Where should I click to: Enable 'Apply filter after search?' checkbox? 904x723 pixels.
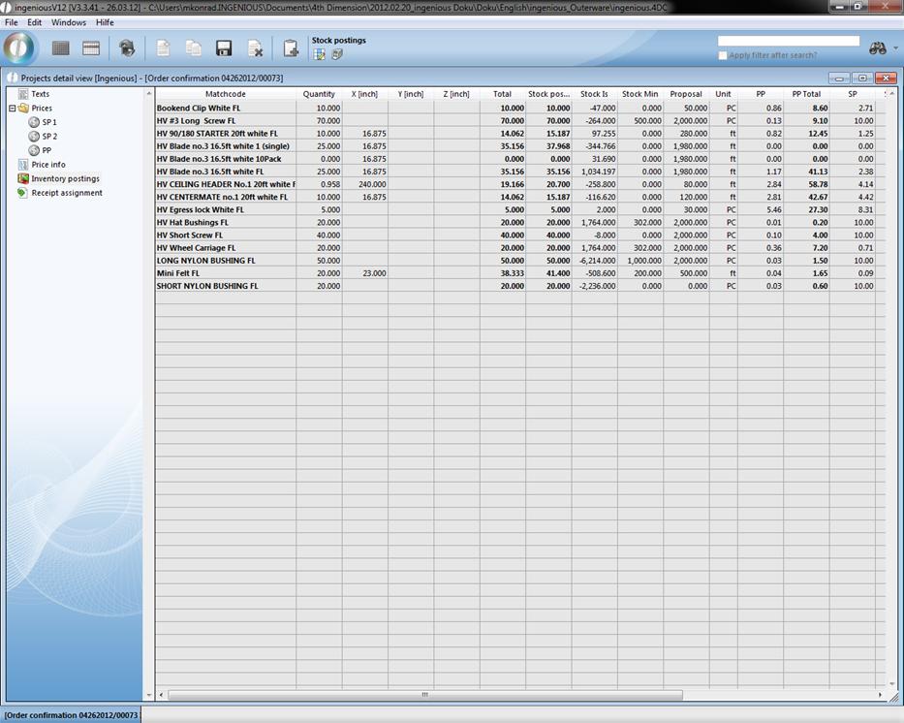click(x=723, y=55)
